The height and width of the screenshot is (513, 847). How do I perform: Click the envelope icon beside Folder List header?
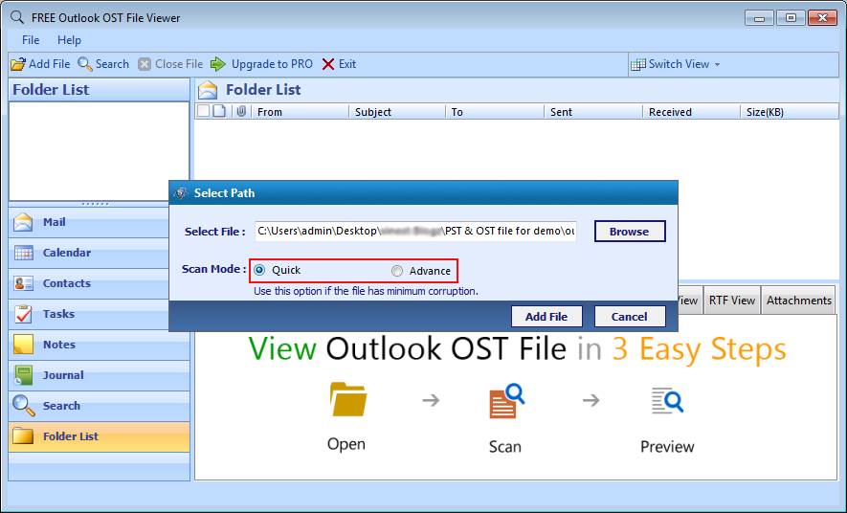[x=208, y=90]
